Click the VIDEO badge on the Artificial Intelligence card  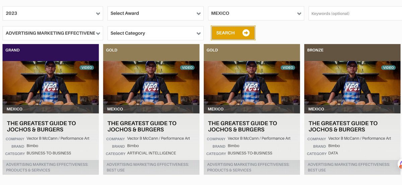click(x=187, y=67)
